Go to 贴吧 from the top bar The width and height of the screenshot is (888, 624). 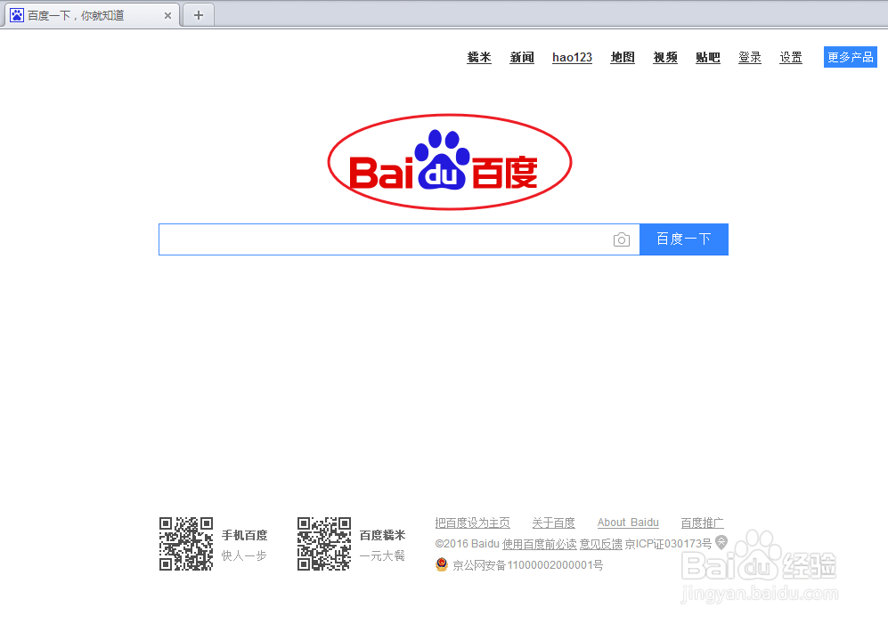(708, 57)
